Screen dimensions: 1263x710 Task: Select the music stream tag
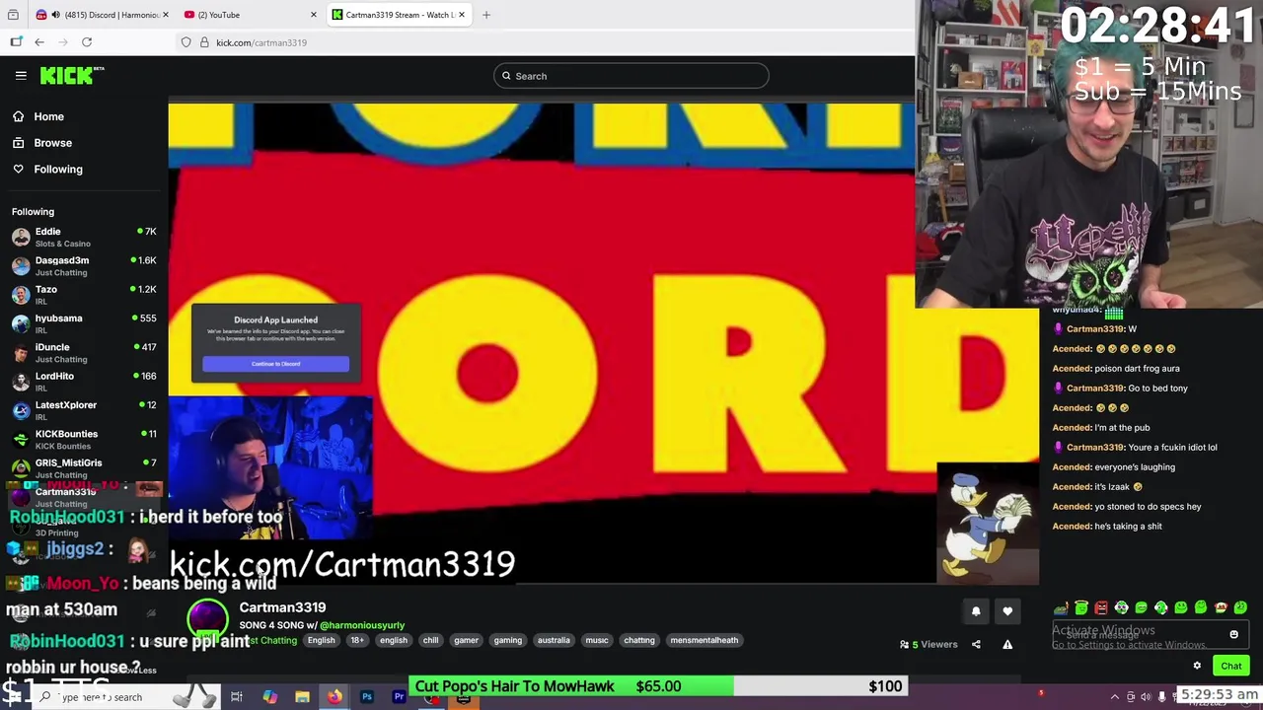(x=597, y=640)
